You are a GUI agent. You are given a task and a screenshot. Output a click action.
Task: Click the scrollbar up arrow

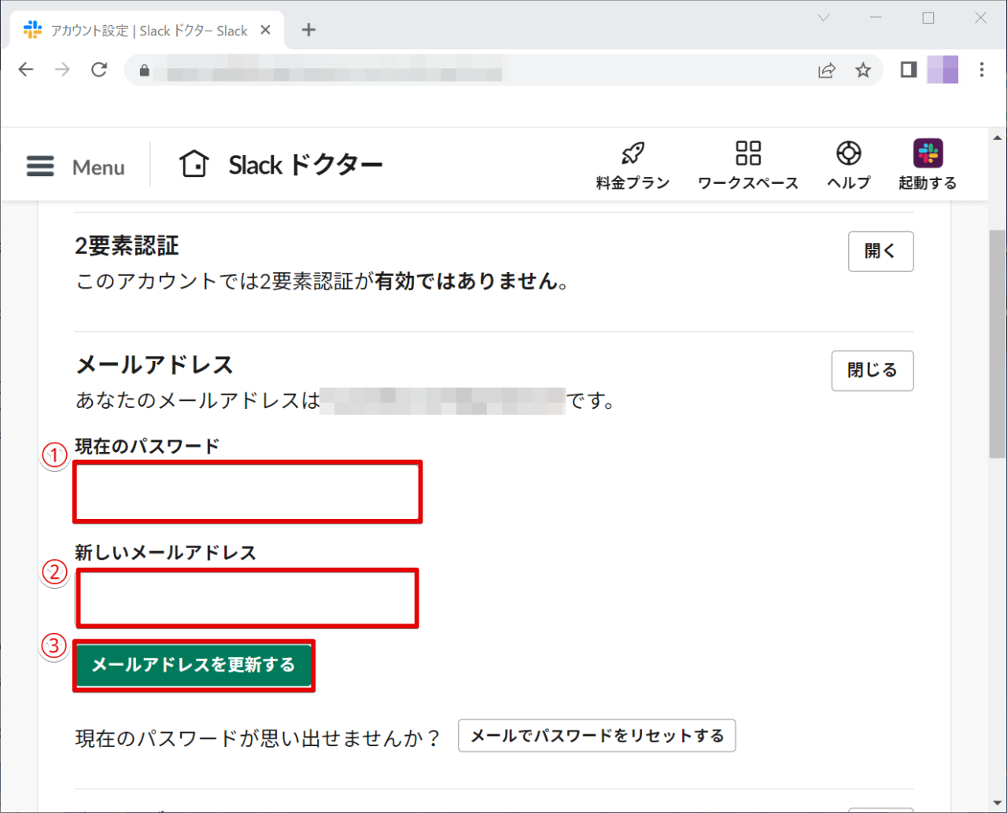coord(998,138)
